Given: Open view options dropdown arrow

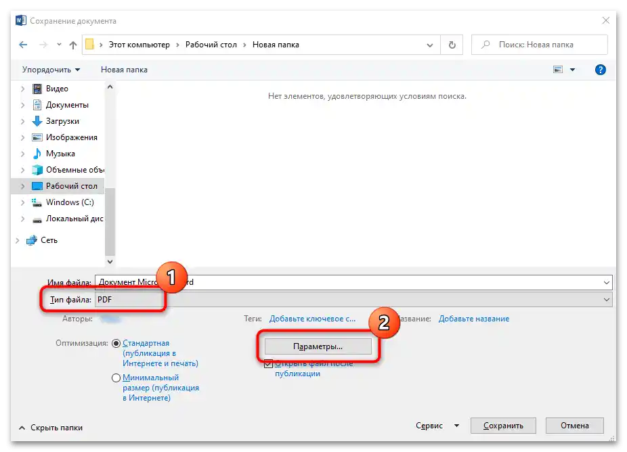Looking at the screenshot, I should [573, 70].
